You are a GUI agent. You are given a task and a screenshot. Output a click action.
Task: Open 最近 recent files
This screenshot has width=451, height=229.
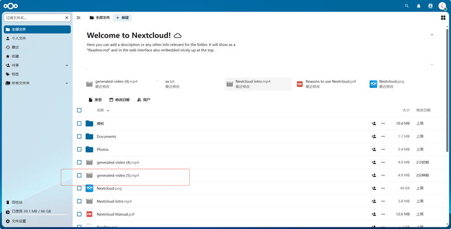click(x=37, y=47)
